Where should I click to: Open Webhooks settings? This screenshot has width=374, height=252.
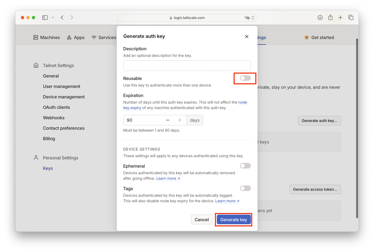click(x=54, y=118)
